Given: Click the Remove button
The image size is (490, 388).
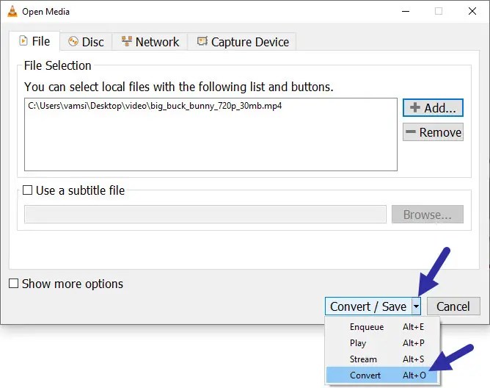Looking at the screenshot, I should [433, 132].
